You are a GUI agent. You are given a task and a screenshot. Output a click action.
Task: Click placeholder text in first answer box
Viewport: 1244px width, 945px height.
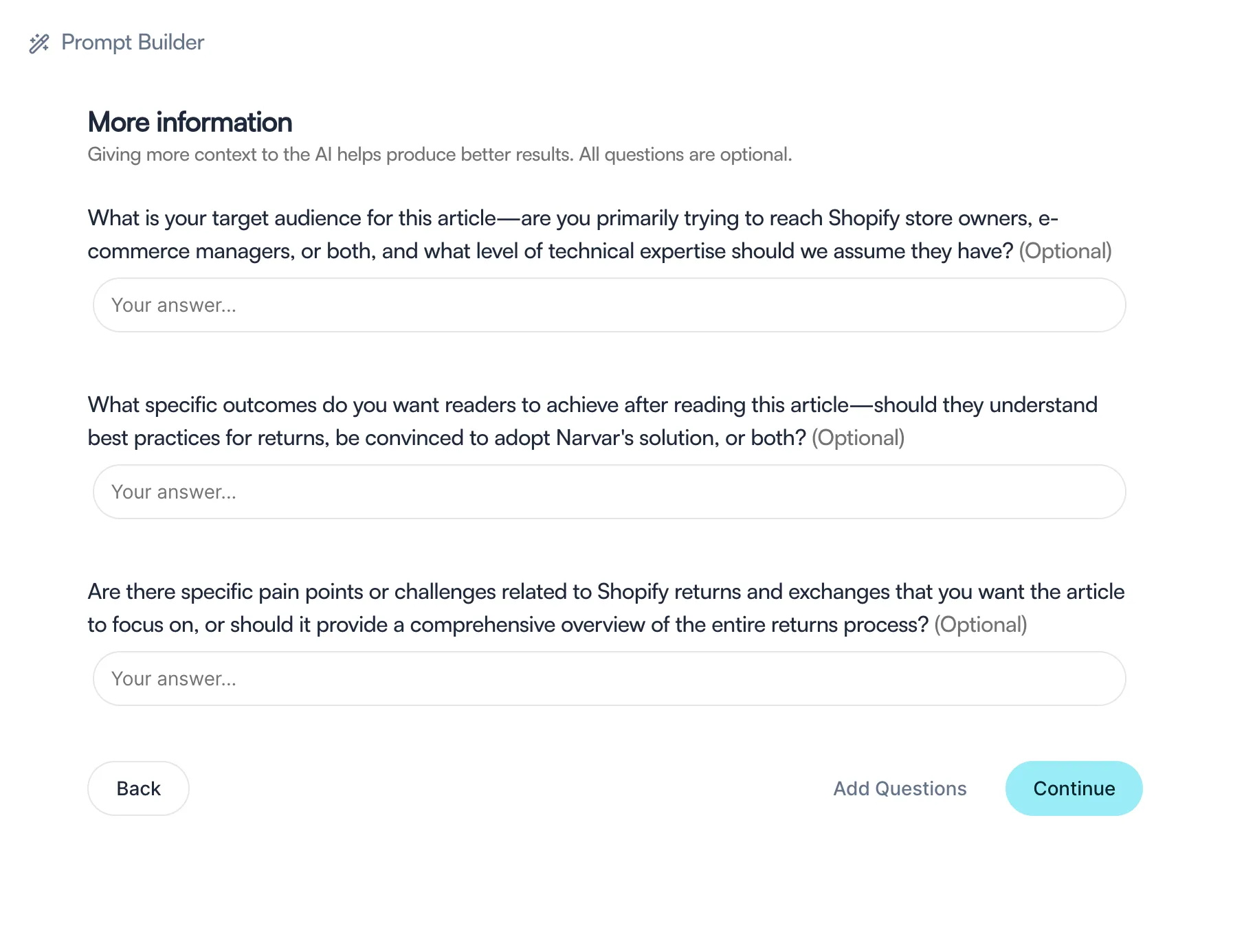[174, 305]
